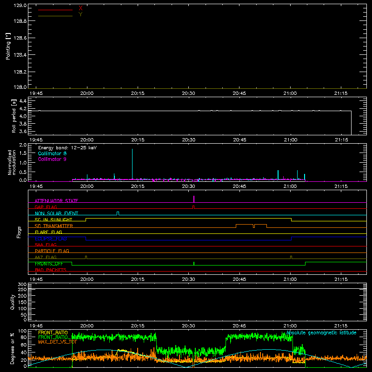This screenshot has height=372, width=372.
Task: Click the SC_IN_SUNLIGHT flag label
Action: [x=53, y=219]
